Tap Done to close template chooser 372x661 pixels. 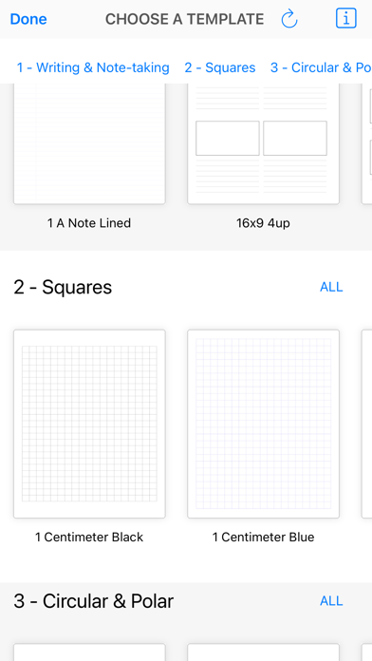click(28, 19)
